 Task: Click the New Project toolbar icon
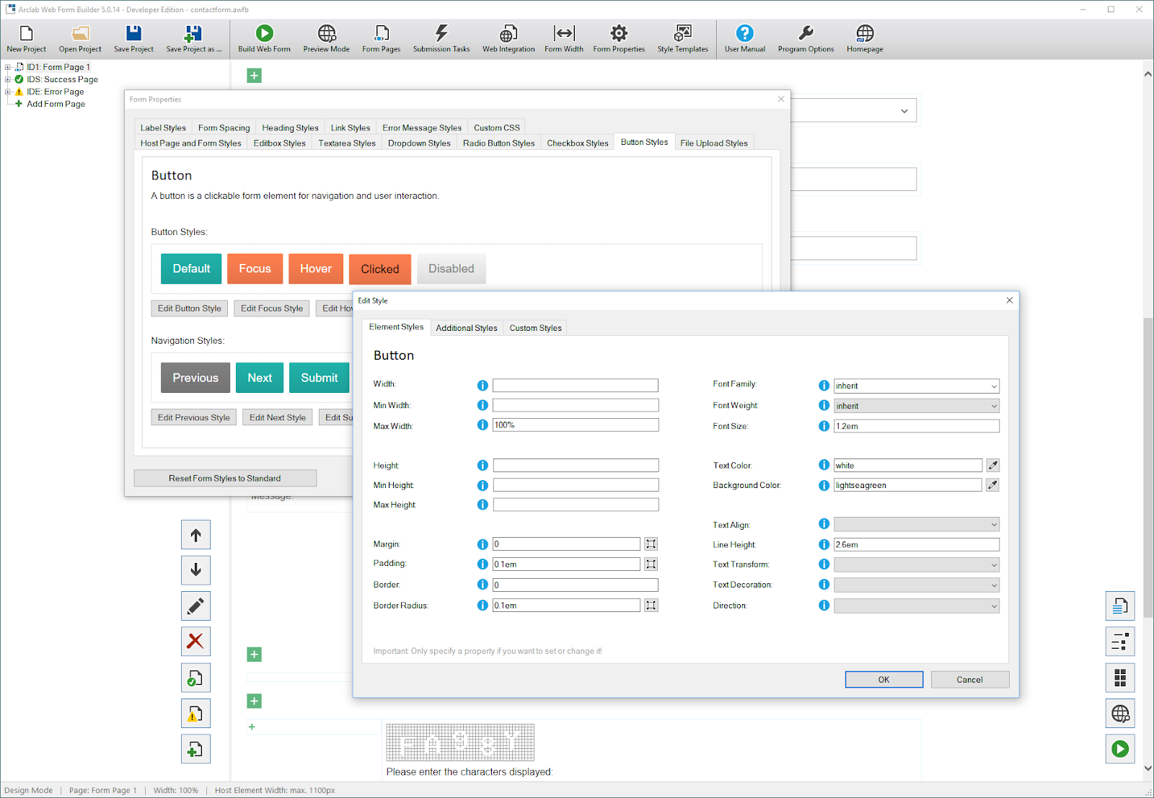click(26, 39)
